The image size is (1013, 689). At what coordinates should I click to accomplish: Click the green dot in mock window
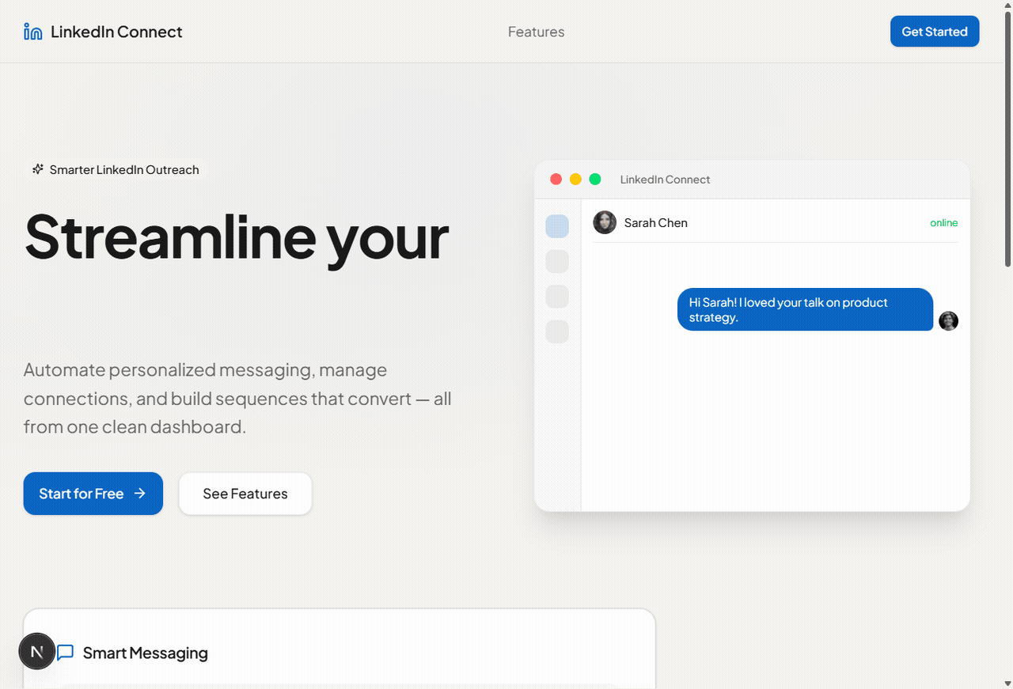click(595, 180)
